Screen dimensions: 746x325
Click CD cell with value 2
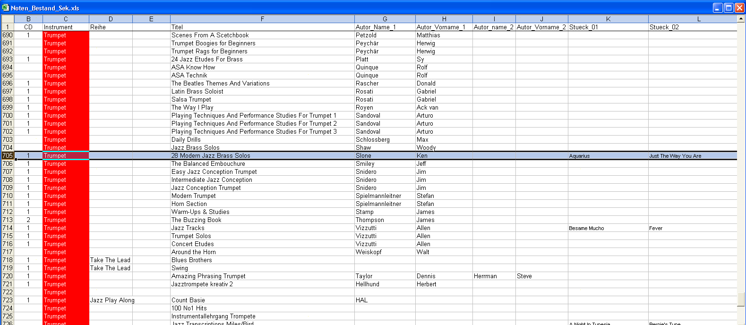28,220
